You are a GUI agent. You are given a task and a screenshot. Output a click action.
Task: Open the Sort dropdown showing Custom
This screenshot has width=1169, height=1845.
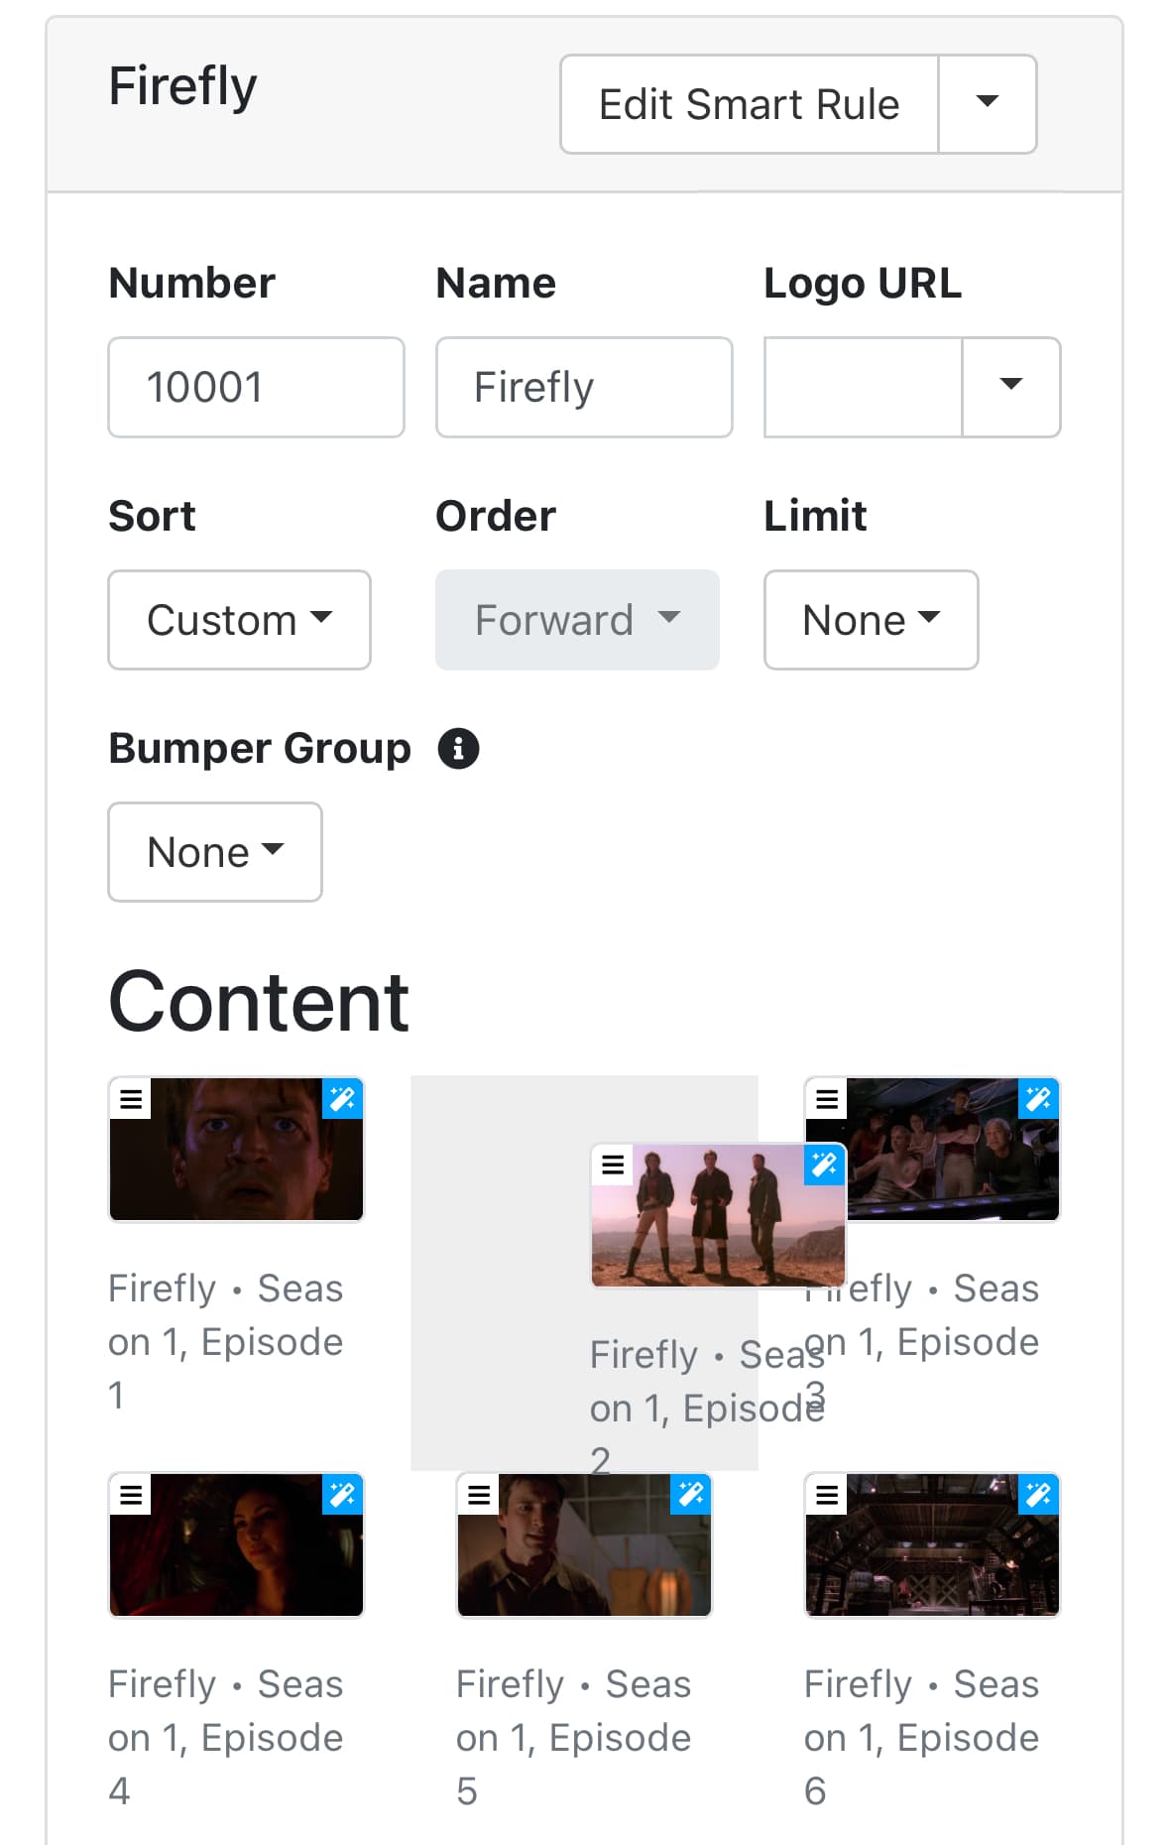point(239,620)
